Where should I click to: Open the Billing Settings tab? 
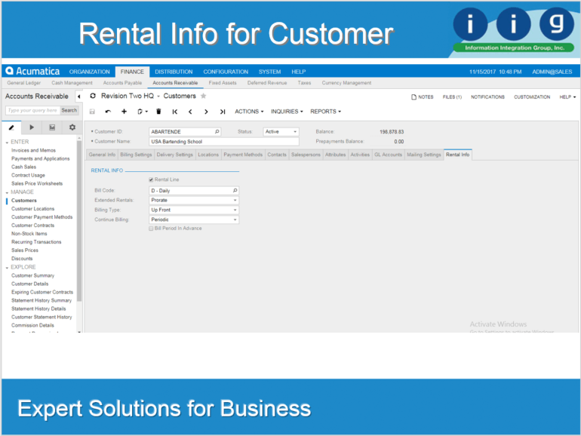pos(136,155)
